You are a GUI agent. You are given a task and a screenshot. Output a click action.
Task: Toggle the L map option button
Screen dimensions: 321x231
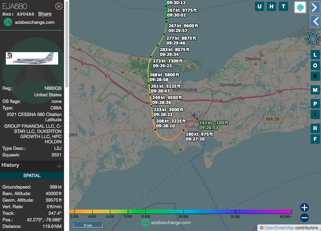[315, 55]
